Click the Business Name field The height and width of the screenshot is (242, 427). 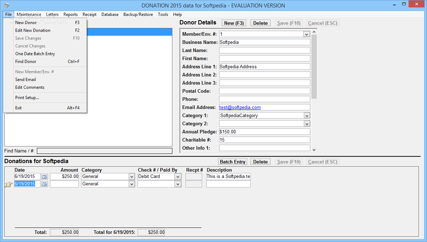265,42
